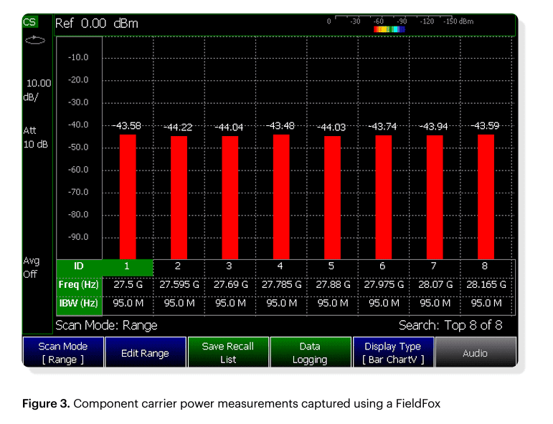Select the Ref 0.00 dBm reference level
This screenshot has height=424, width=553.
point(97,24)
